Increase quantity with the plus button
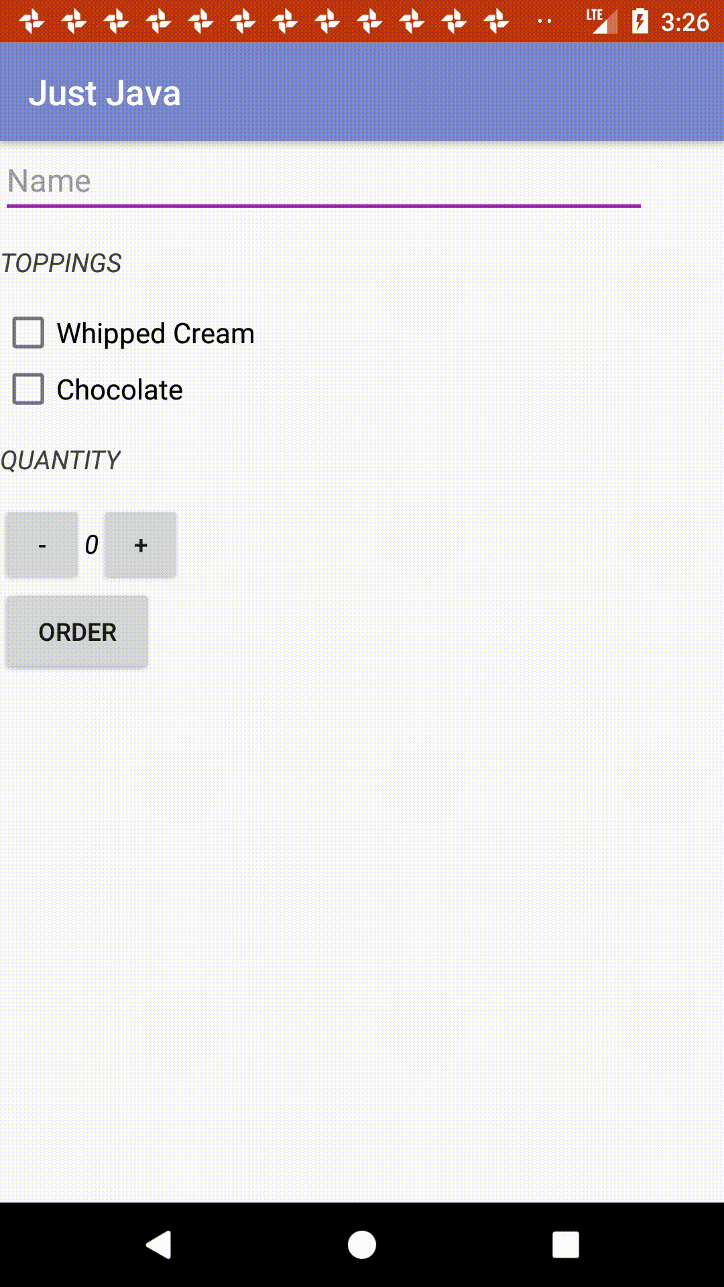The width and height of the screenshot is (724, 1287). click(x=140, y=545)
